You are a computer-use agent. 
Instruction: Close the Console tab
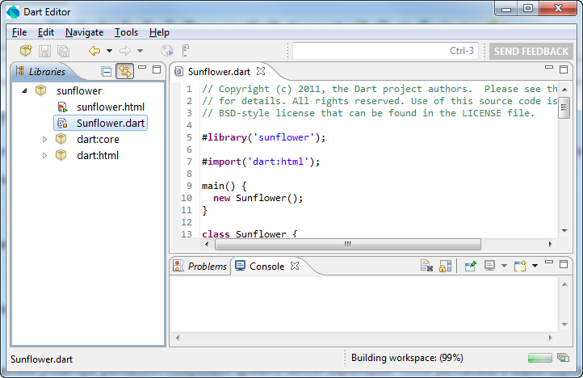tap(295, 266)
